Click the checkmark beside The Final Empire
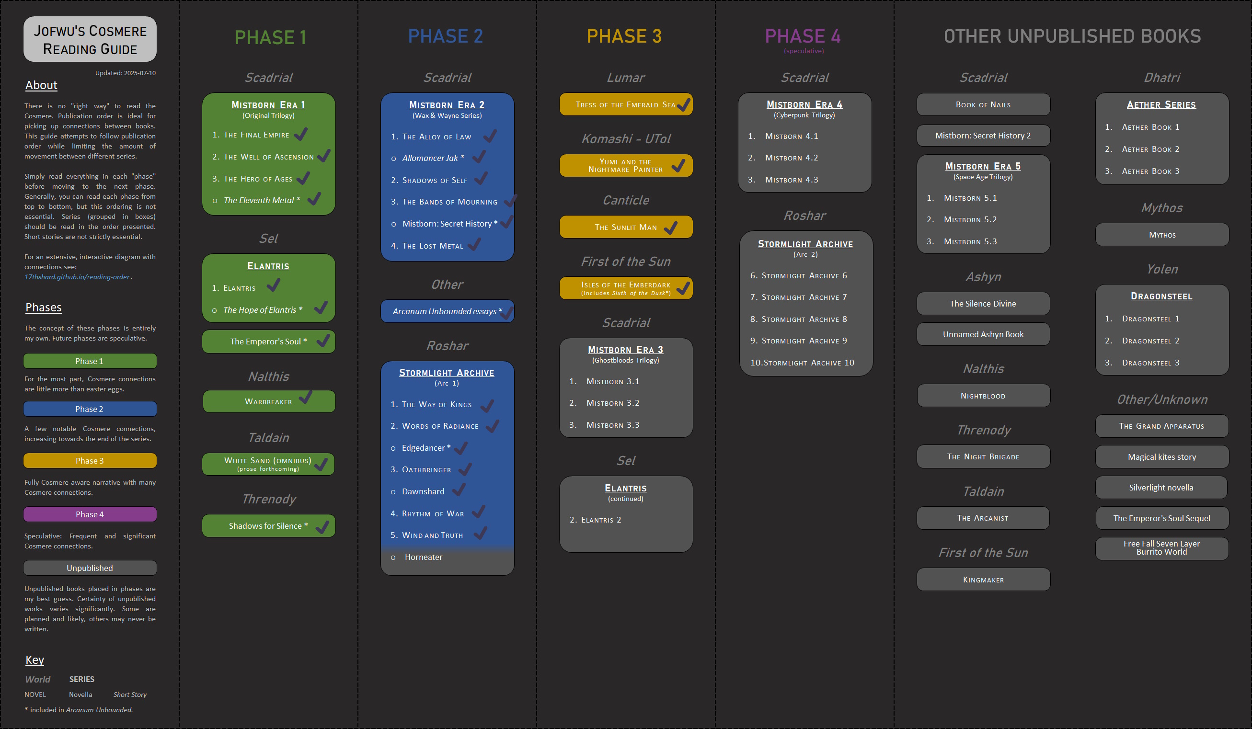 pos(301,134)
